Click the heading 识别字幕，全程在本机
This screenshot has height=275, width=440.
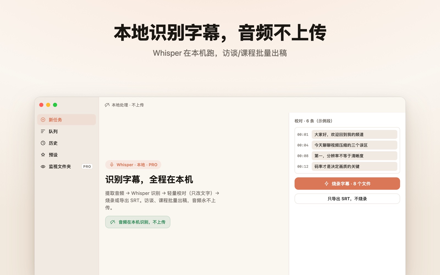tap(149, 179)
